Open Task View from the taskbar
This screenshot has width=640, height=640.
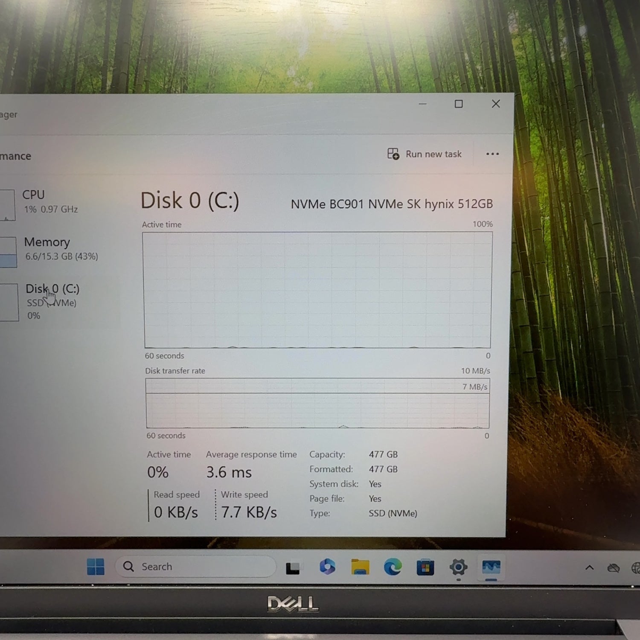[x=293, y=568]
